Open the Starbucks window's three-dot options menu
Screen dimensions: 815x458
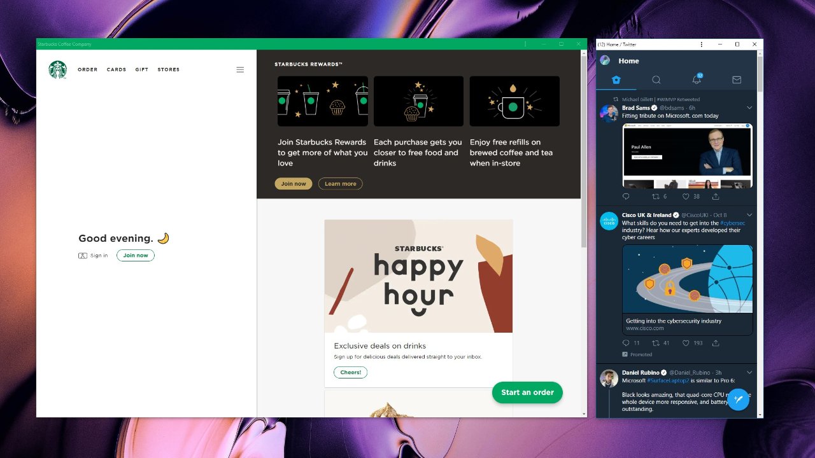[525, 44]
